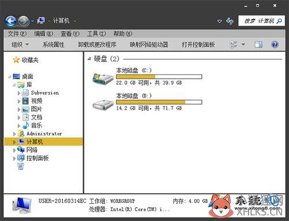Collapse the 硬盘 (2) group arrow
Image resolution: width=289 pixels, height=221 pixels.
point(89,59)
